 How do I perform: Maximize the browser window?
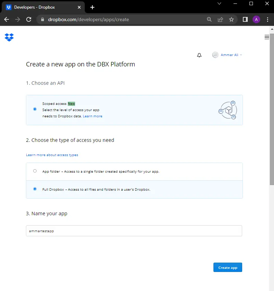point(251,3)
